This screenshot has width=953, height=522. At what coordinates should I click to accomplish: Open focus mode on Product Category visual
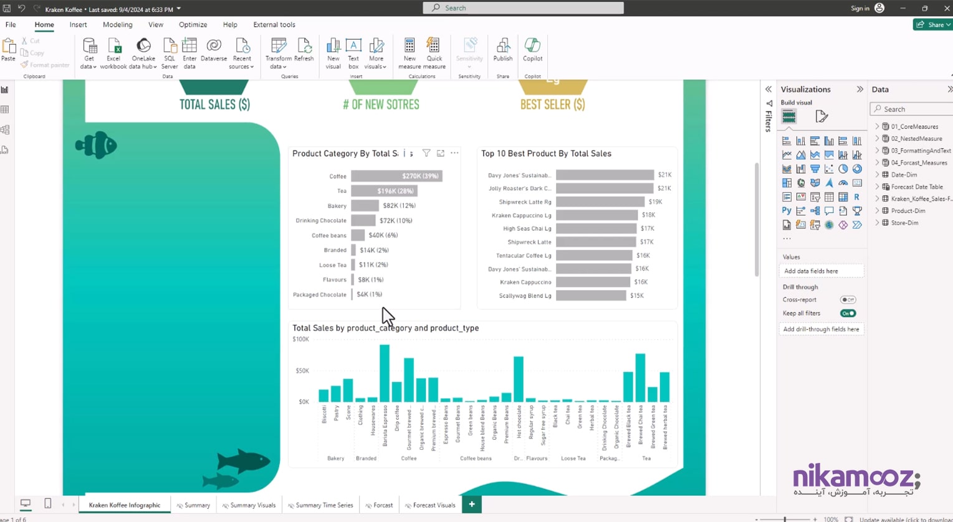[x=441, y=153]
